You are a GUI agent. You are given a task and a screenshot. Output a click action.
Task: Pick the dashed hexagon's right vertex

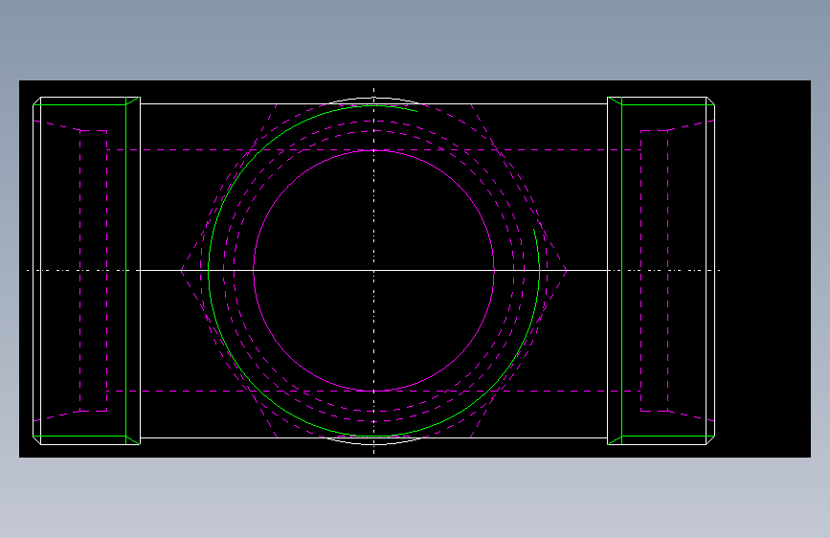[x=567, y=271]
